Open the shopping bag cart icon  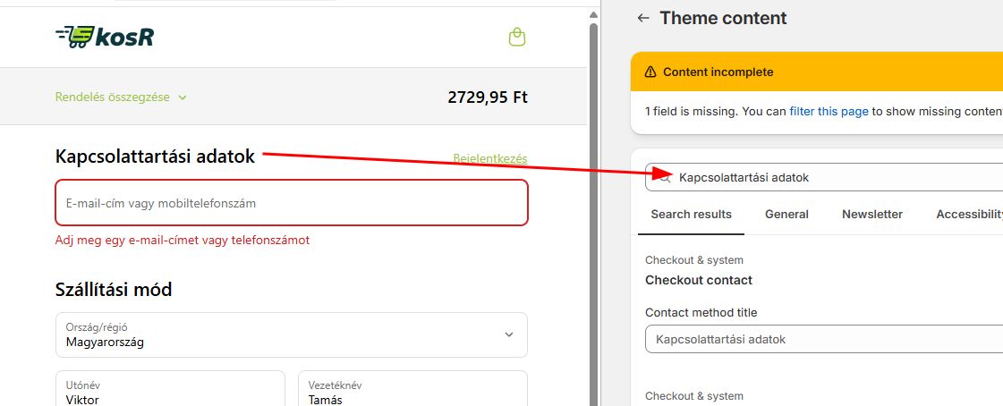click(515, 37)
